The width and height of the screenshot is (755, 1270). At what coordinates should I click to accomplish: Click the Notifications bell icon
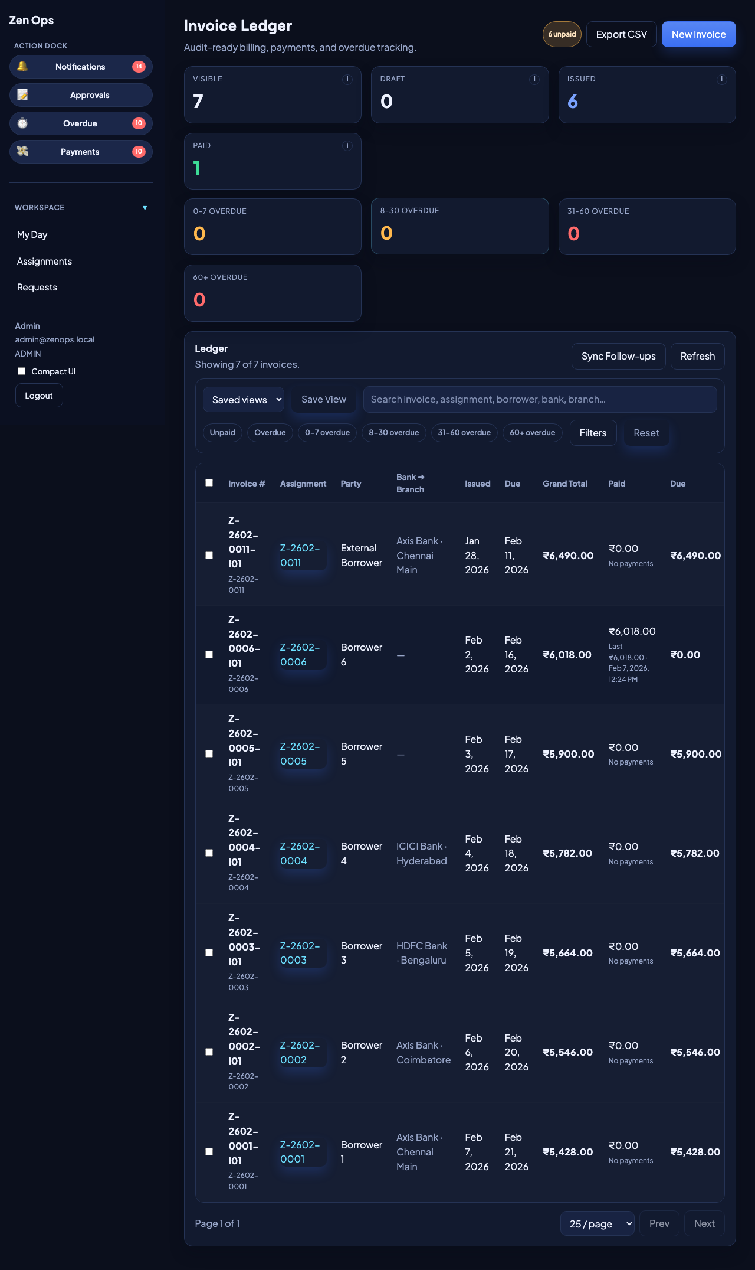click(22, 67)
